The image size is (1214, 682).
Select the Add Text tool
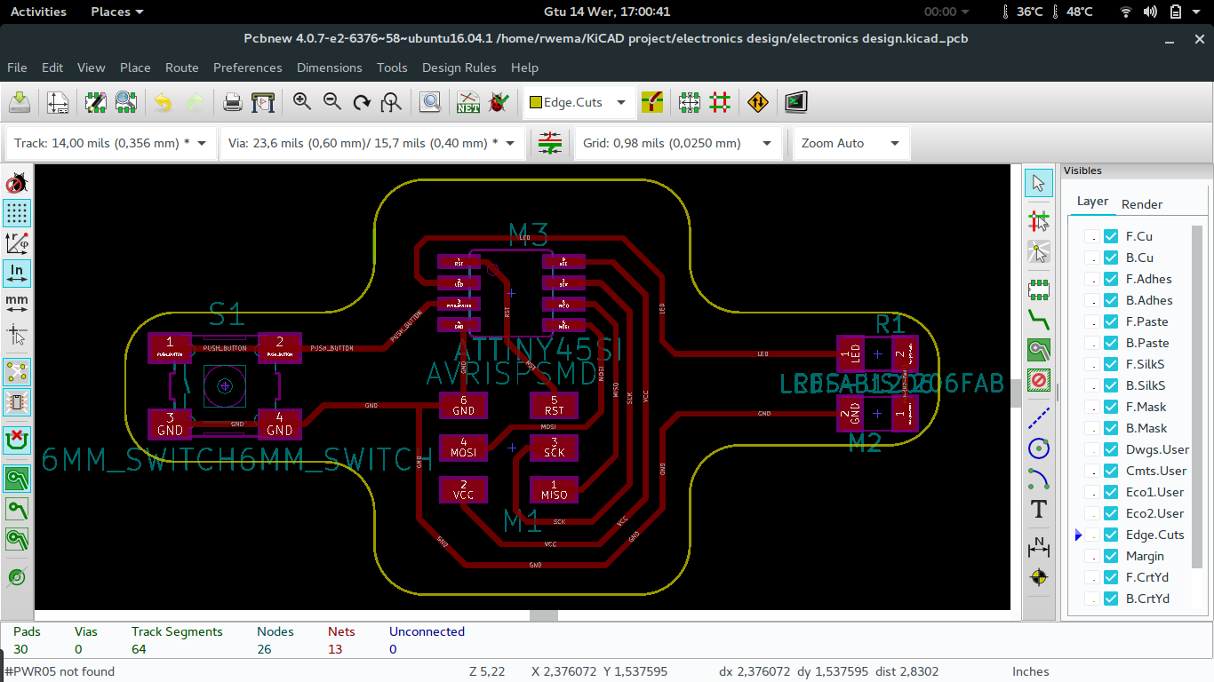(x=1038, y=510)
